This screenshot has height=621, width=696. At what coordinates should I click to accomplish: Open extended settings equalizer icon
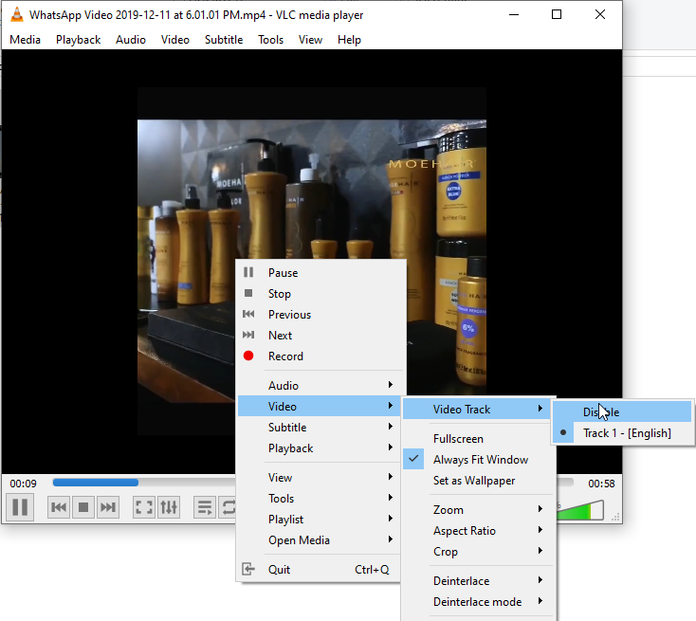pos(169,507)
